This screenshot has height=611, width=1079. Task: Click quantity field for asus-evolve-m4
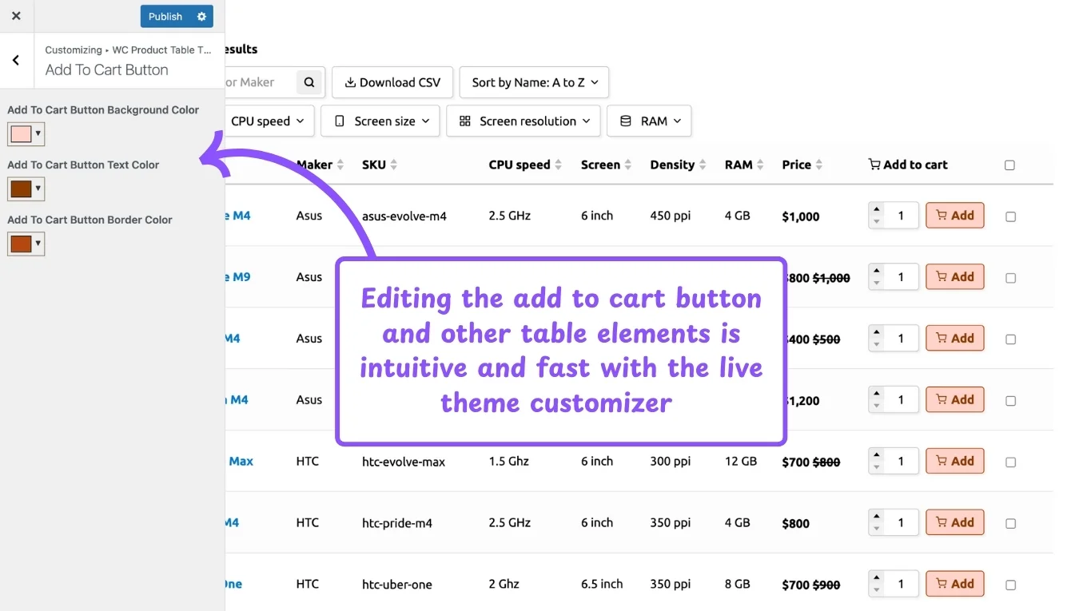point(902,216)
